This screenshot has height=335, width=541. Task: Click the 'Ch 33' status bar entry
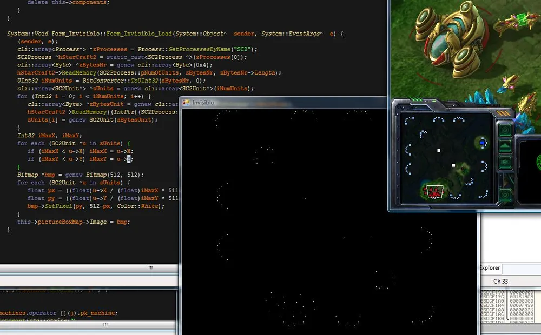pos(500,281)
